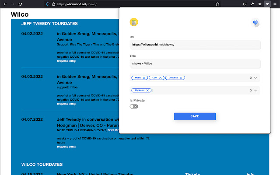Image resolution: width=280 pixels, height=175 pixels.
Task: Expand the tags dropdown chevron
Action: 255,78
